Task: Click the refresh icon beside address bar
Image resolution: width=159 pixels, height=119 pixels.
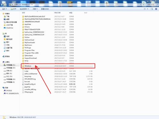Action: (x=144, y=5)
